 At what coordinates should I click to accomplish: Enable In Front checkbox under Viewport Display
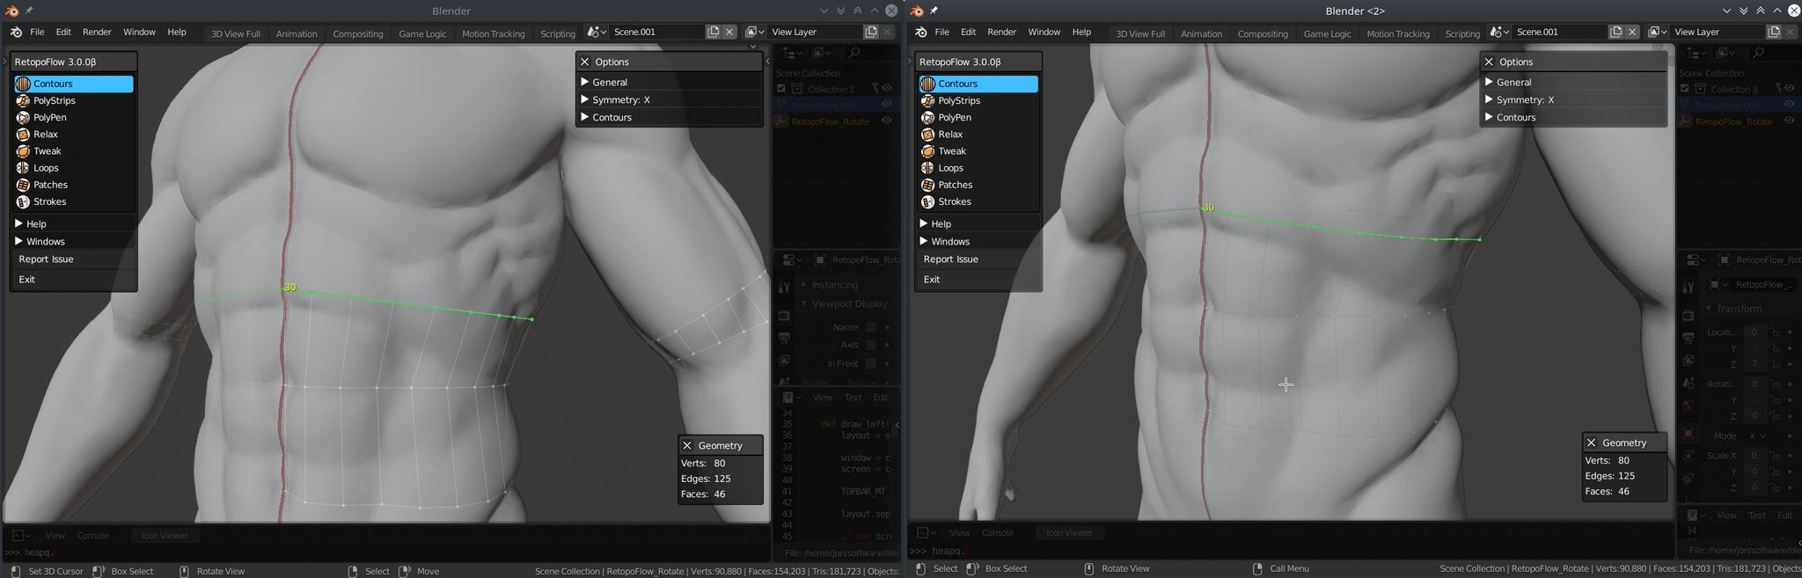coord(870,363)
